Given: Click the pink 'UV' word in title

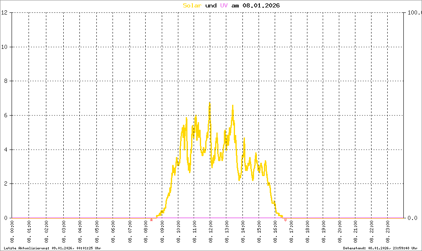Looking at the screenshot, I should coord(224,5).
